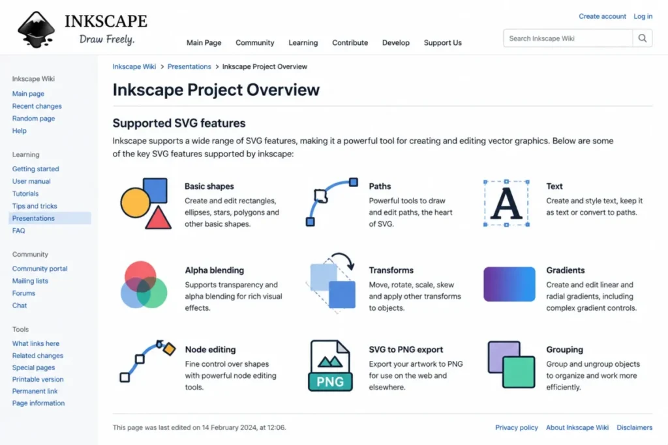668x445 pixels.
Task: Click the Paths feature heading
Action: click(x=380, y=186)
